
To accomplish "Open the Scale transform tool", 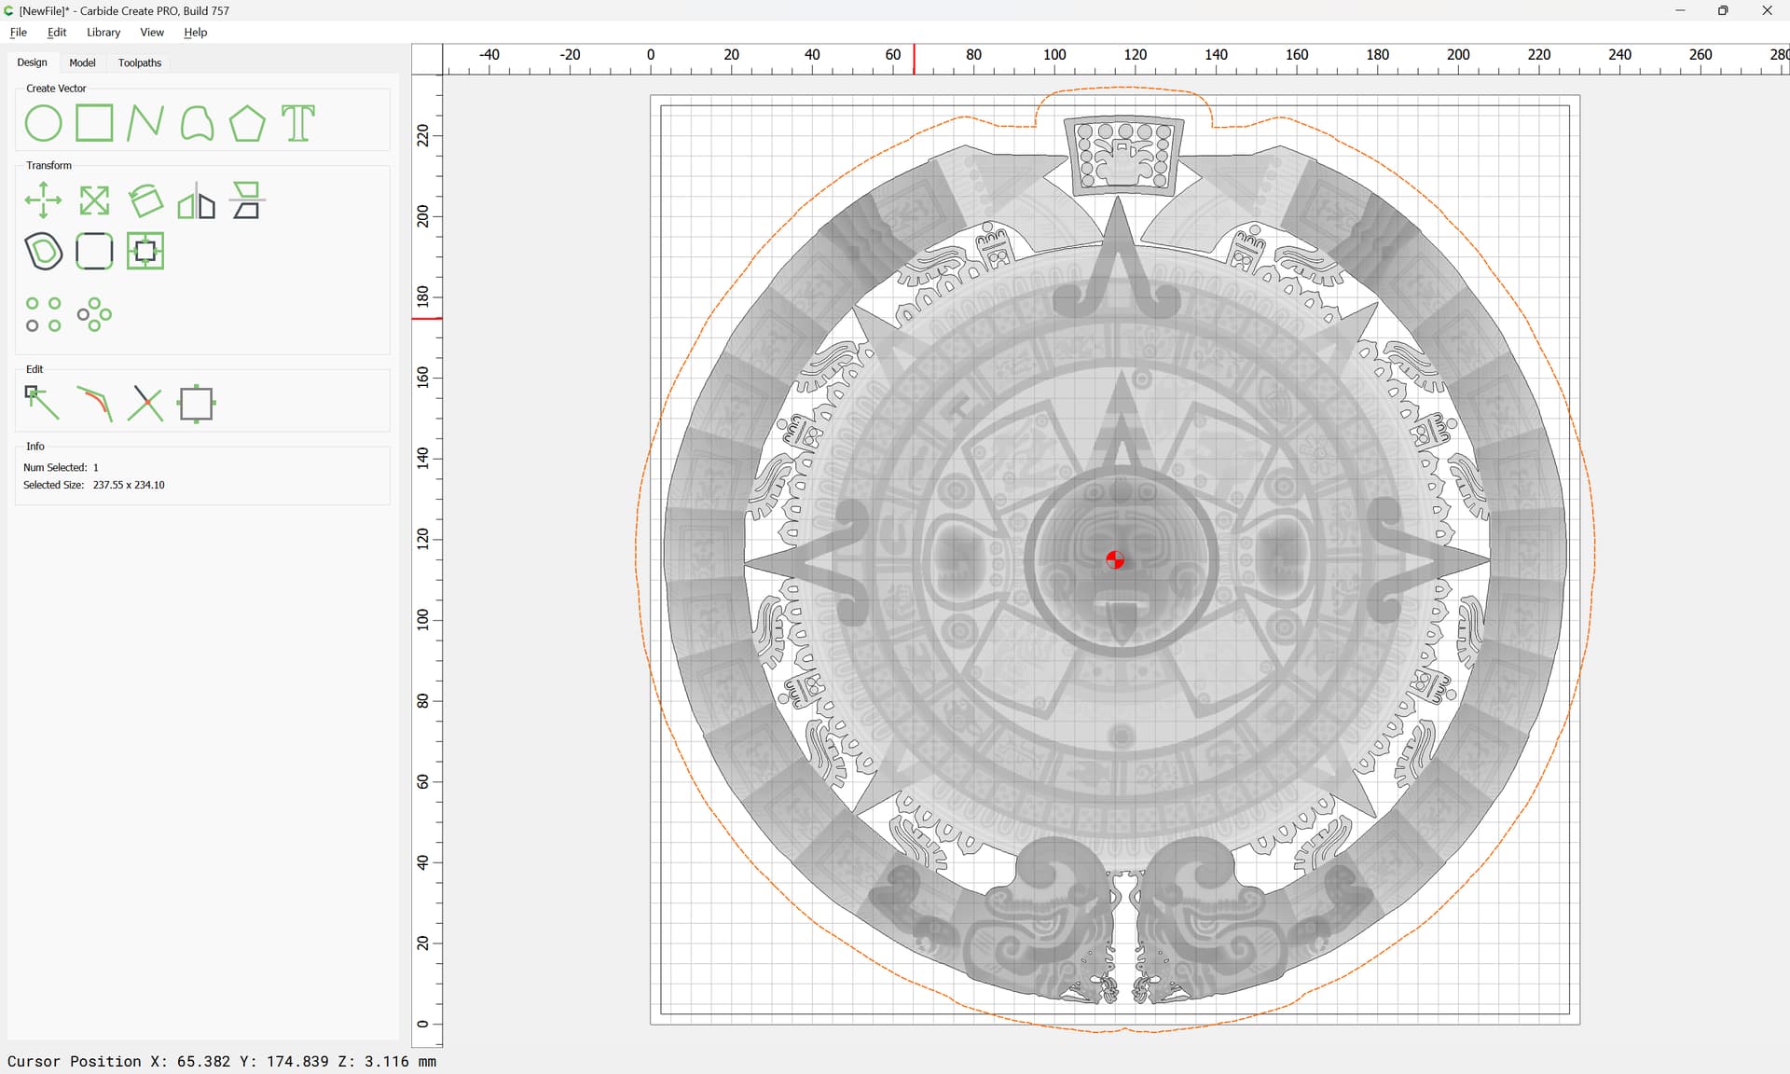I will coord(94,200).
